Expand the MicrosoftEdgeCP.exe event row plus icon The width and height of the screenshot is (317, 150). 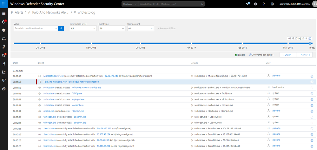tap(312, 76)
